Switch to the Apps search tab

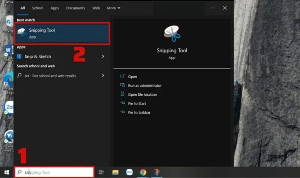pos(54,8)
